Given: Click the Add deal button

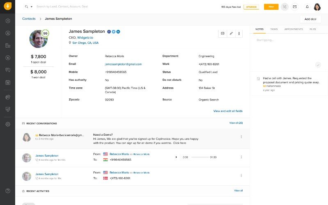Looking at the screenshot, I should tap(310, 19).
